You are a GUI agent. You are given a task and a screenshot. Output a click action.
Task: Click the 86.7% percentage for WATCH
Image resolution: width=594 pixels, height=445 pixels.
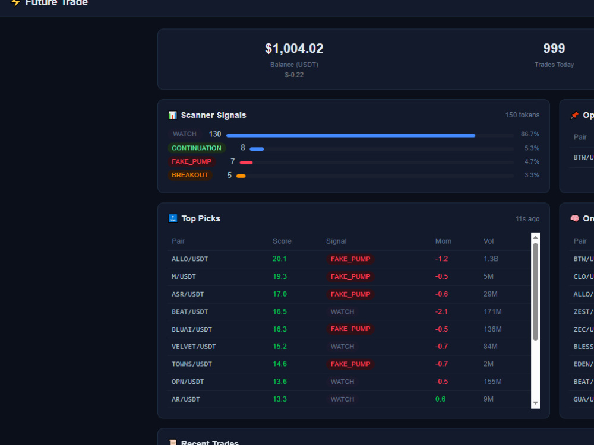coord(530,134)
